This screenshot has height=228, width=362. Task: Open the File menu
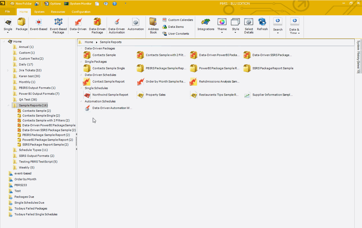pos(8,12)
